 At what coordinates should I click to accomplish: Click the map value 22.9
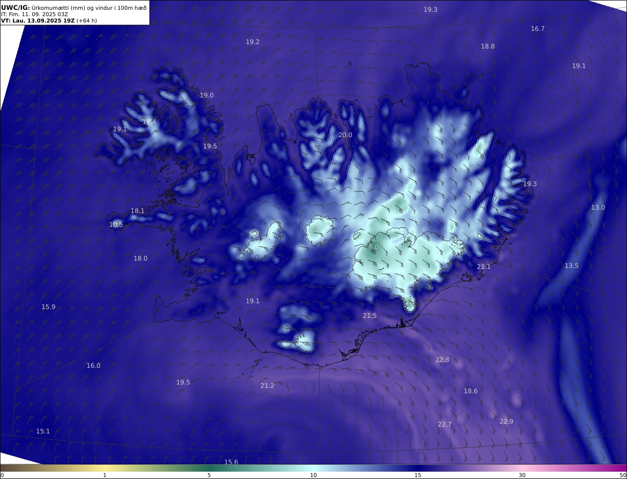click(x=506, y=422)
